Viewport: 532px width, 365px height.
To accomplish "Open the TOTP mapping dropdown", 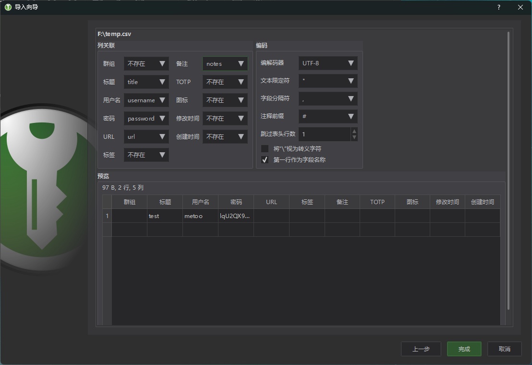I will pos(225,82).
